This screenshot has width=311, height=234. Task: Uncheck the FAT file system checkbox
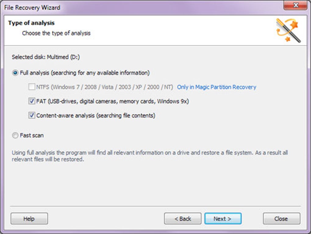coord(32,101)
